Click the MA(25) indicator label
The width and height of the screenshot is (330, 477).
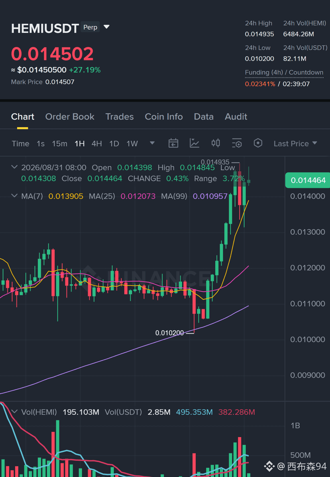click(102, 196)
